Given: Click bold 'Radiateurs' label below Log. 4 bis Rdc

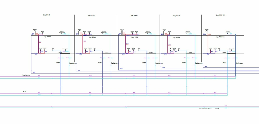Looking at the screenshot, I should pyautogui.click(x=239, y=63).
